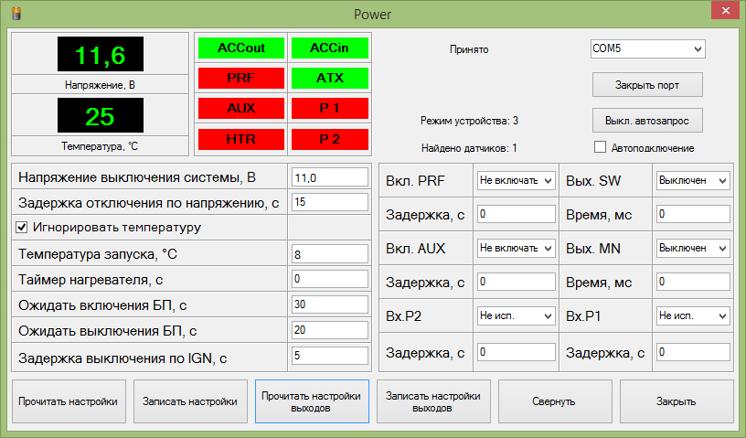
Task: Click the green ATX status indicator
Action: [329, 78]
